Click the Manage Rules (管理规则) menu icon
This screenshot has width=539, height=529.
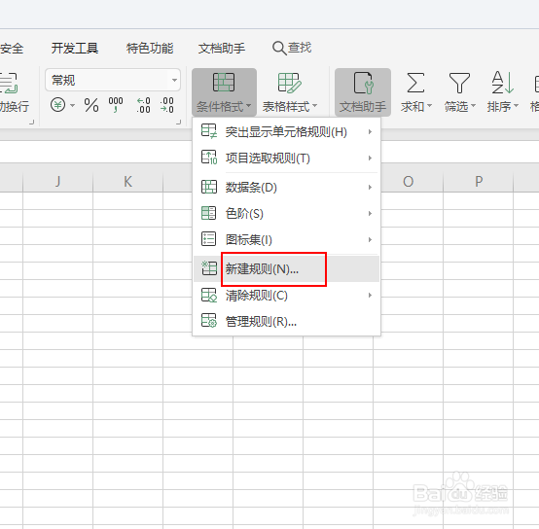point(209,321)
